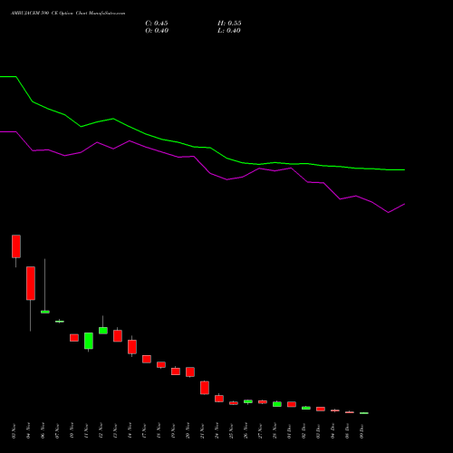Click the 04 Nov red candlestick
Viewport: 453px width, 453px height.
point(31,284)
